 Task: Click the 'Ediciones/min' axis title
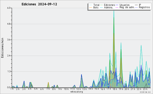tap(2, 48)
